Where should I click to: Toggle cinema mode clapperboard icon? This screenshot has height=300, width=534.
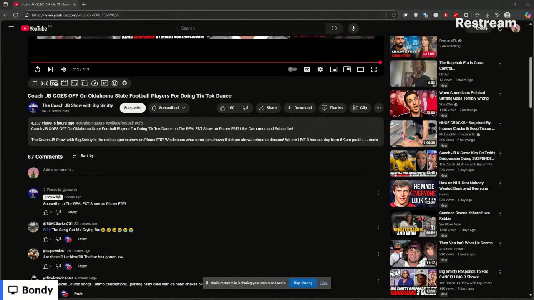click(64, 83)
